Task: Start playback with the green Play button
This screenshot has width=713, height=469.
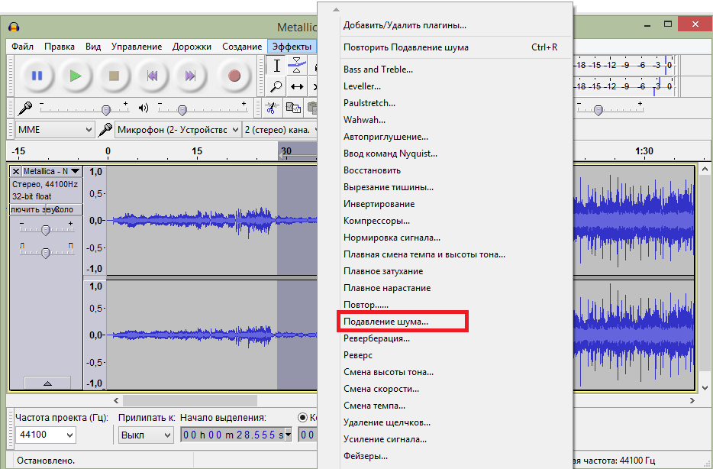Action: tap(75, 76)
